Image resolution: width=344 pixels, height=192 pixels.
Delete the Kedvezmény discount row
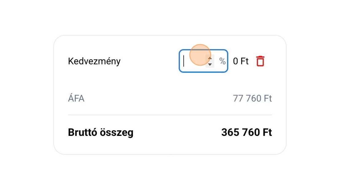click(260, 61)
